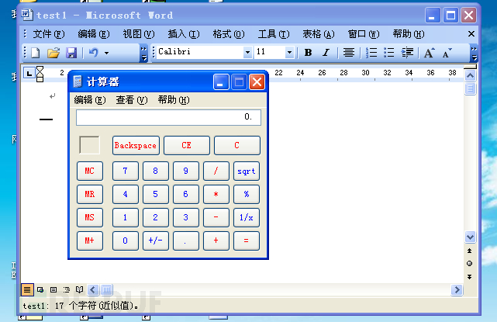The height and width of the screenshot is (322, 497).
Task: Open the 表格(A) menu
Action: point(319,34)
